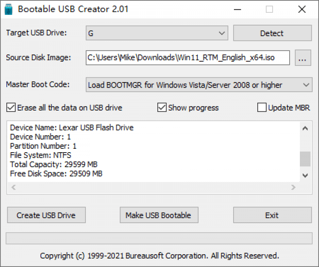The height and width of the screenshot is (267, 319).
Task: Minimize the Bootable USB Creator window
Action: tap(237, 9)
